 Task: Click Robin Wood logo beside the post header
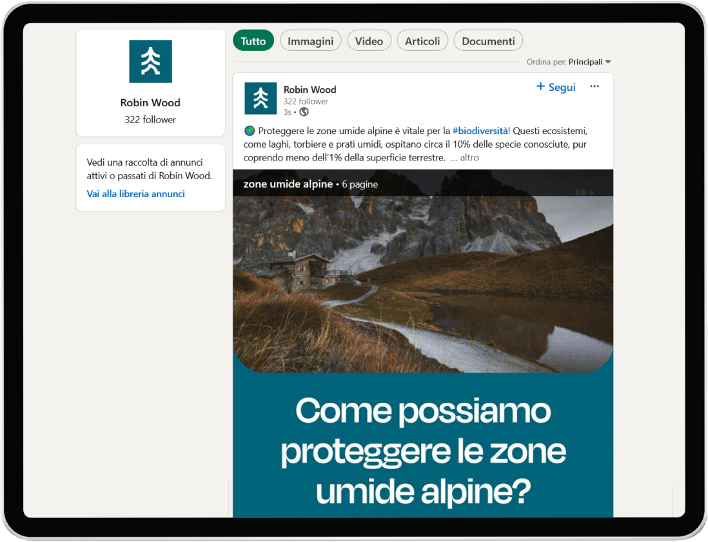(x=261, y=99)
